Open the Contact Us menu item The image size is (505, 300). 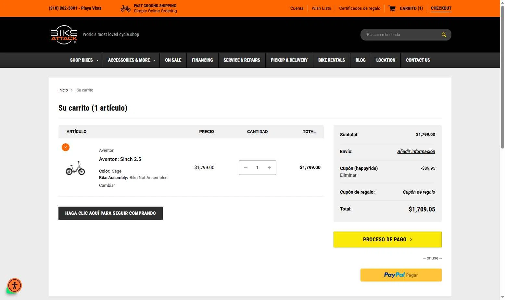418,60
